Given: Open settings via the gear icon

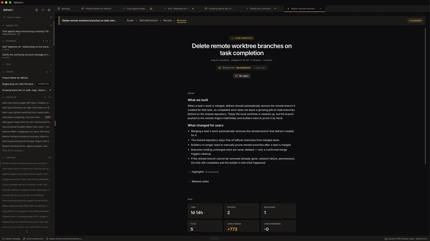Looking at the screenshot, I should 49,10.
